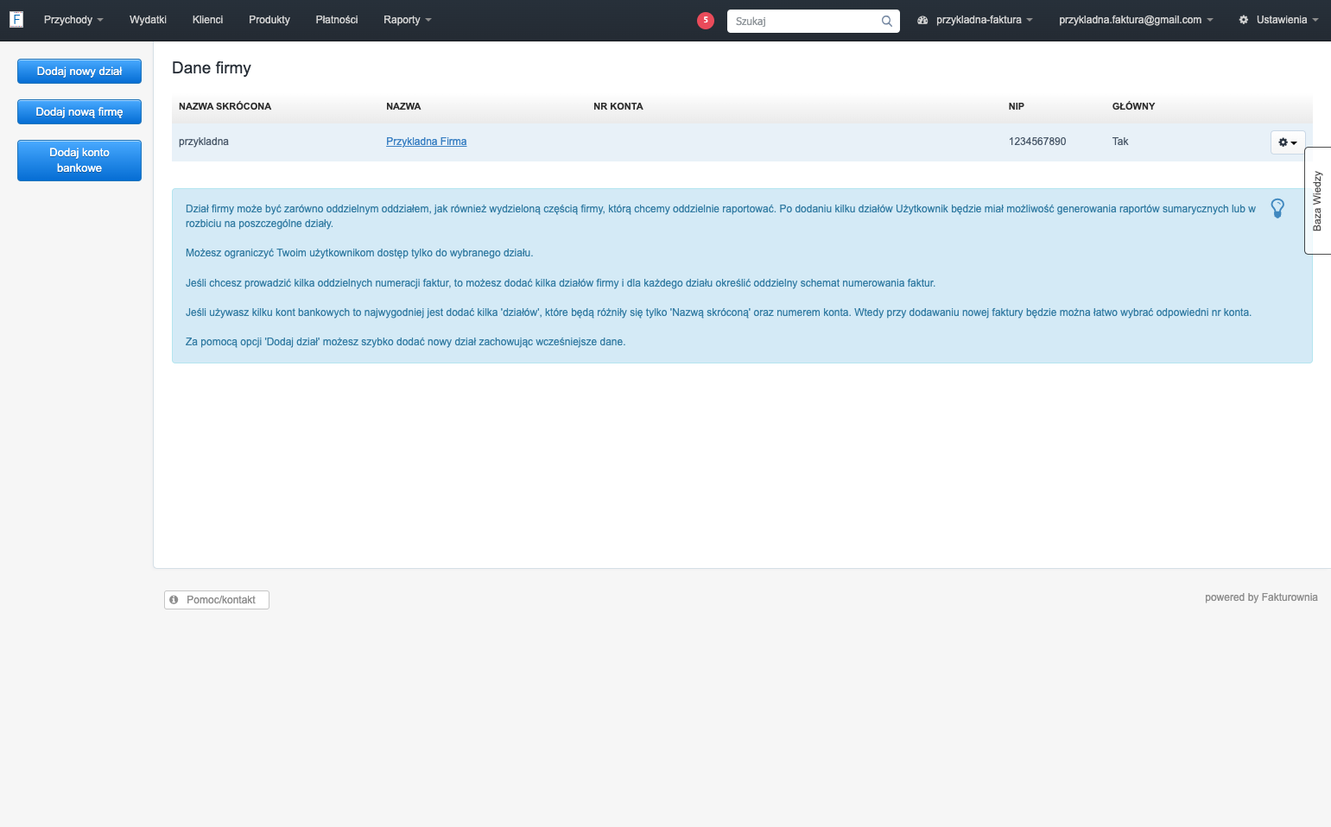Open the przykladna.faktura@gmail.com user menu
This screenshot has height=827, width=1331.
pyautogui.click(x=1136, y=20)
